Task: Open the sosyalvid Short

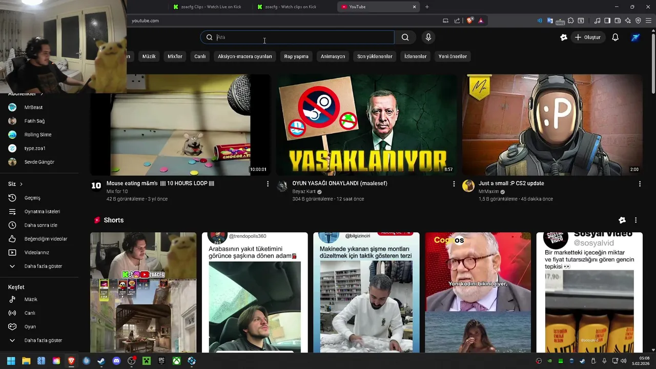Action: [589, 293]
